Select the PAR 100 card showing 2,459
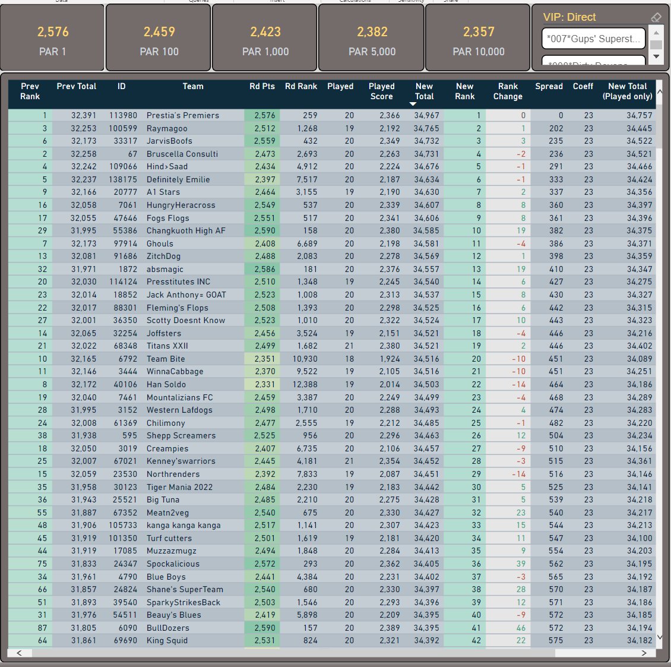Screen dimensions: 671x667 tap(159, 37)
